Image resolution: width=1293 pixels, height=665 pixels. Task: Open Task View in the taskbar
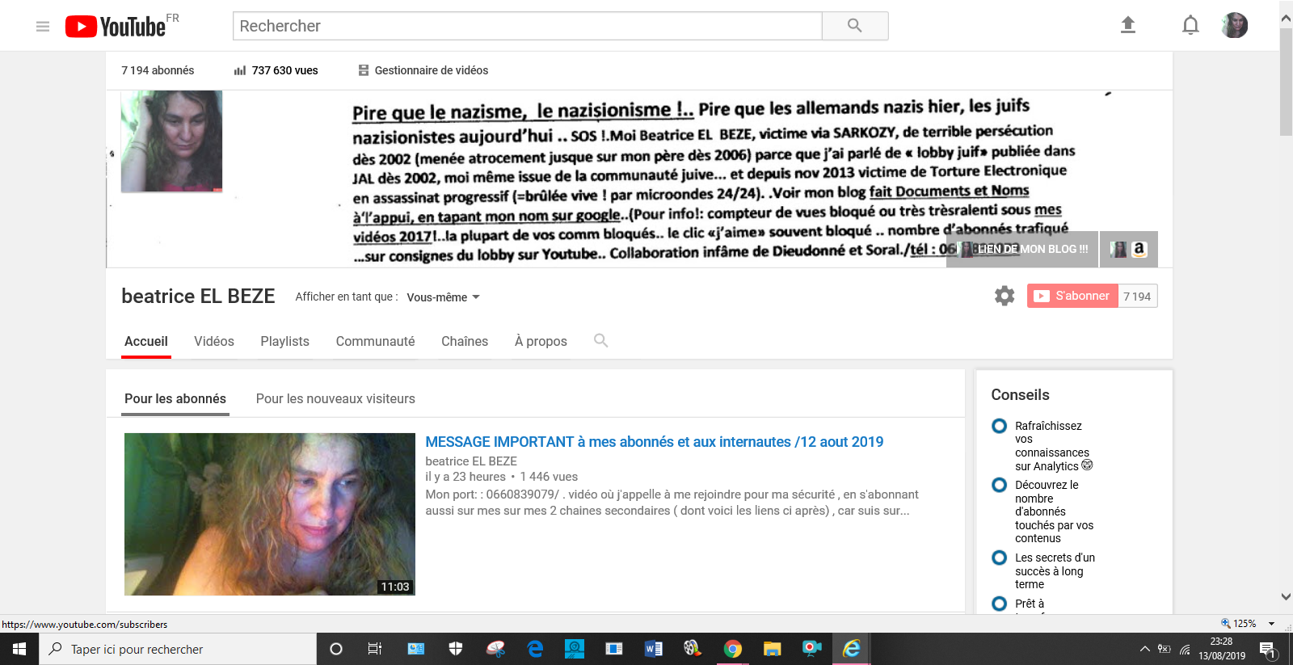coord(375,649)
